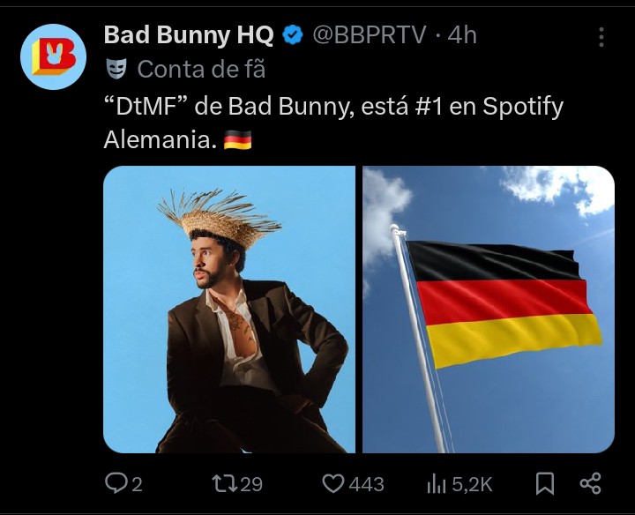Click the share icon
635x515 pixels.
tap(591, 483)
